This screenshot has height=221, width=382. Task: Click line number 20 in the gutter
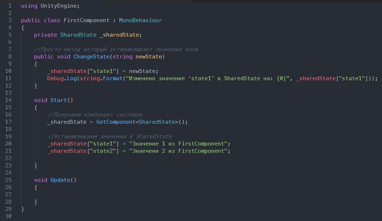[x=8, y=144]
